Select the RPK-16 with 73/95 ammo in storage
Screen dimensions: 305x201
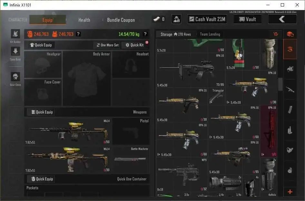191,70
